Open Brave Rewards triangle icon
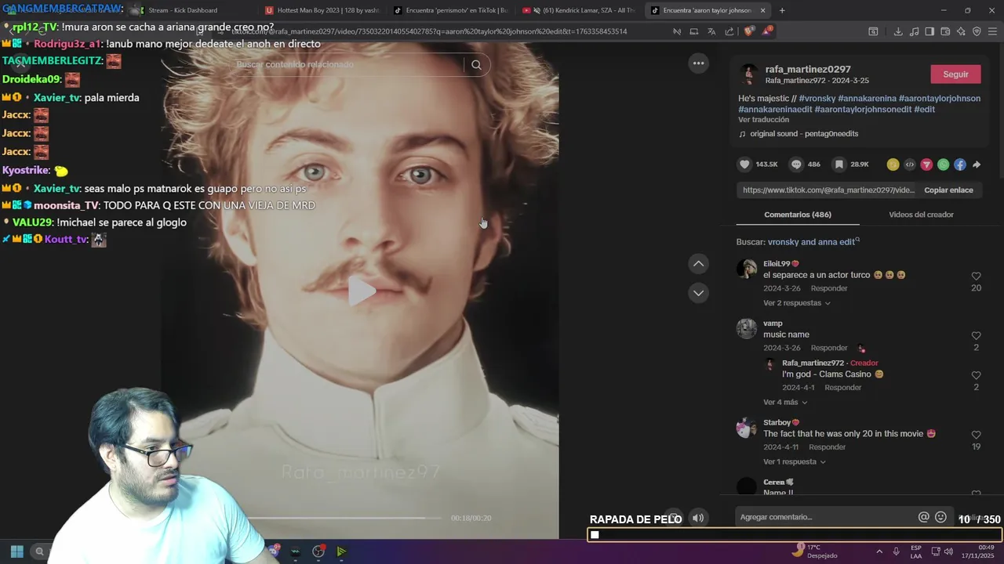Viewport: 1004px width, 564px height. pos(768,31)
